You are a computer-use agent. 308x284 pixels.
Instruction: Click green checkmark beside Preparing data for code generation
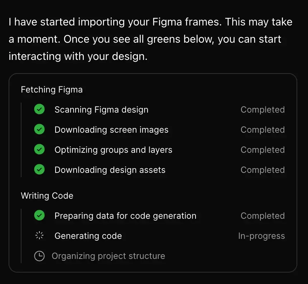coord(39,216)
